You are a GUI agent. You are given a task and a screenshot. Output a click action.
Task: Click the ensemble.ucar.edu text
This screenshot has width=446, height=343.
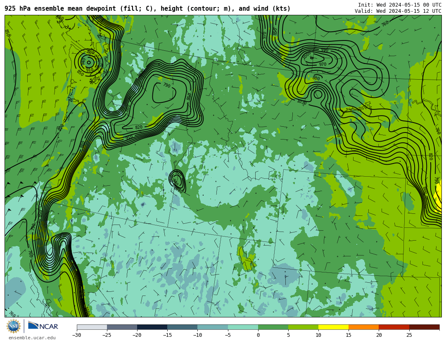(x=32, y=338)
